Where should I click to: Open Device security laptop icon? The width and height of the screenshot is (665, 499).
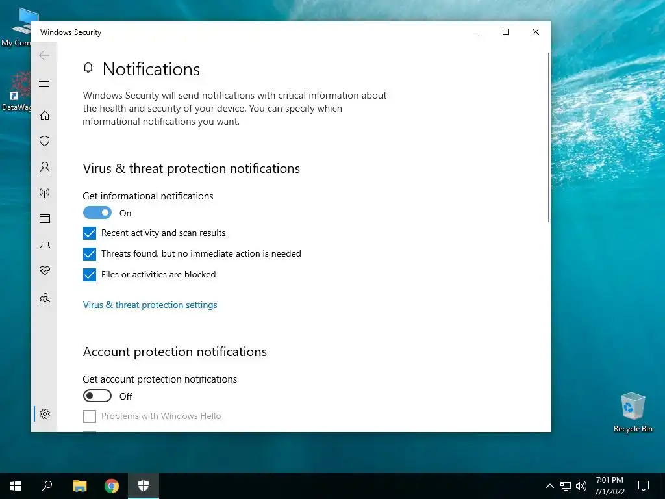click(x=45, y=245)
